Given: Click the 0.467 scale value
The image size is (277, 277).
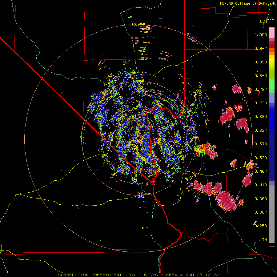Looking at the screenshot, I should pos(261,171).
